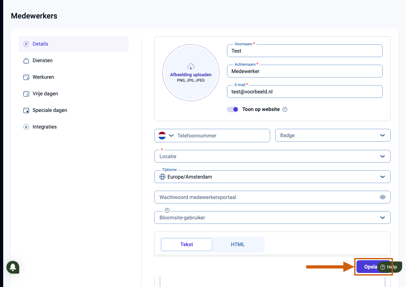Image resolution: width=406 pixels, height=287 pixels.
Task: Click the Telefoonnummer input field
Action: pos(222,136)
